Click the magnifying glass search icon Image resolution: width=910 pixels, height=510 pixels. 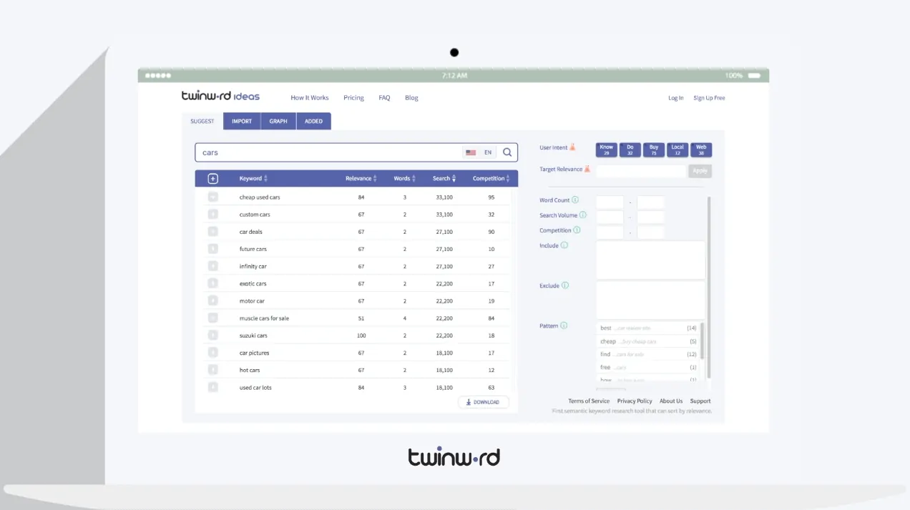pyautogui.click(x=507, y=152)
